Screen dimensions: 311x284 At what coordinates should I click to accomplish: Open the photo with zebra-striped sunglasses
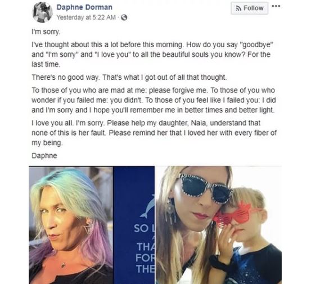[219, 225]
